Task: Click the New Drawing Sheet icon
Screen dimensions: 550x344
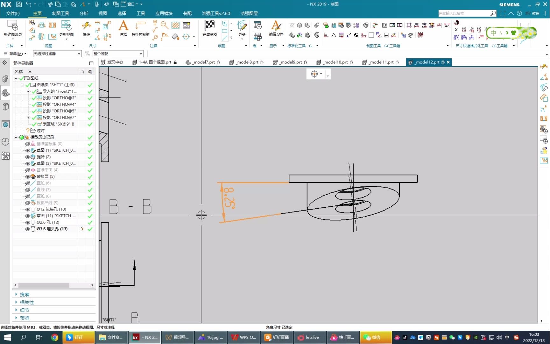Action: click(x=13, y=25)
